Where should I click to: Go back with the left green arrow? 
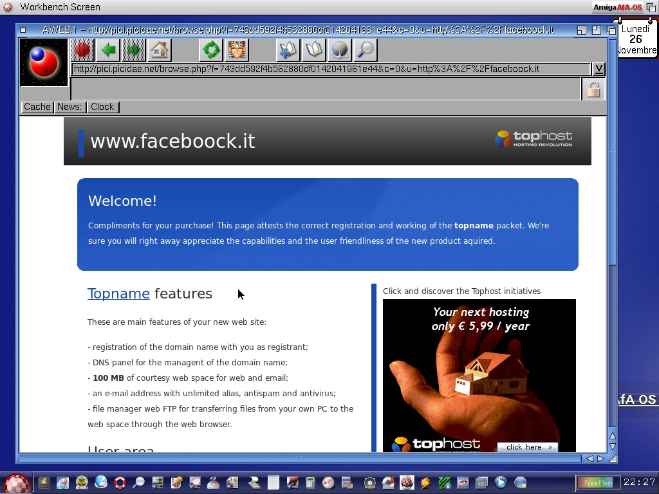click(108, 50)
